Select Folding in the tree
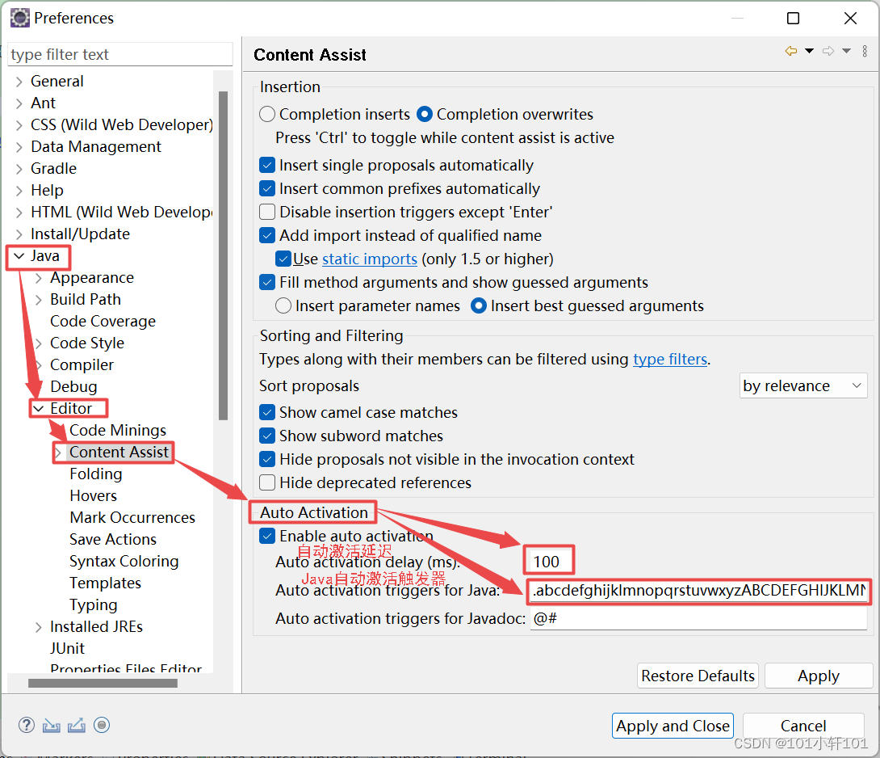This screenshot has width=880, height=758. point(95,474)
